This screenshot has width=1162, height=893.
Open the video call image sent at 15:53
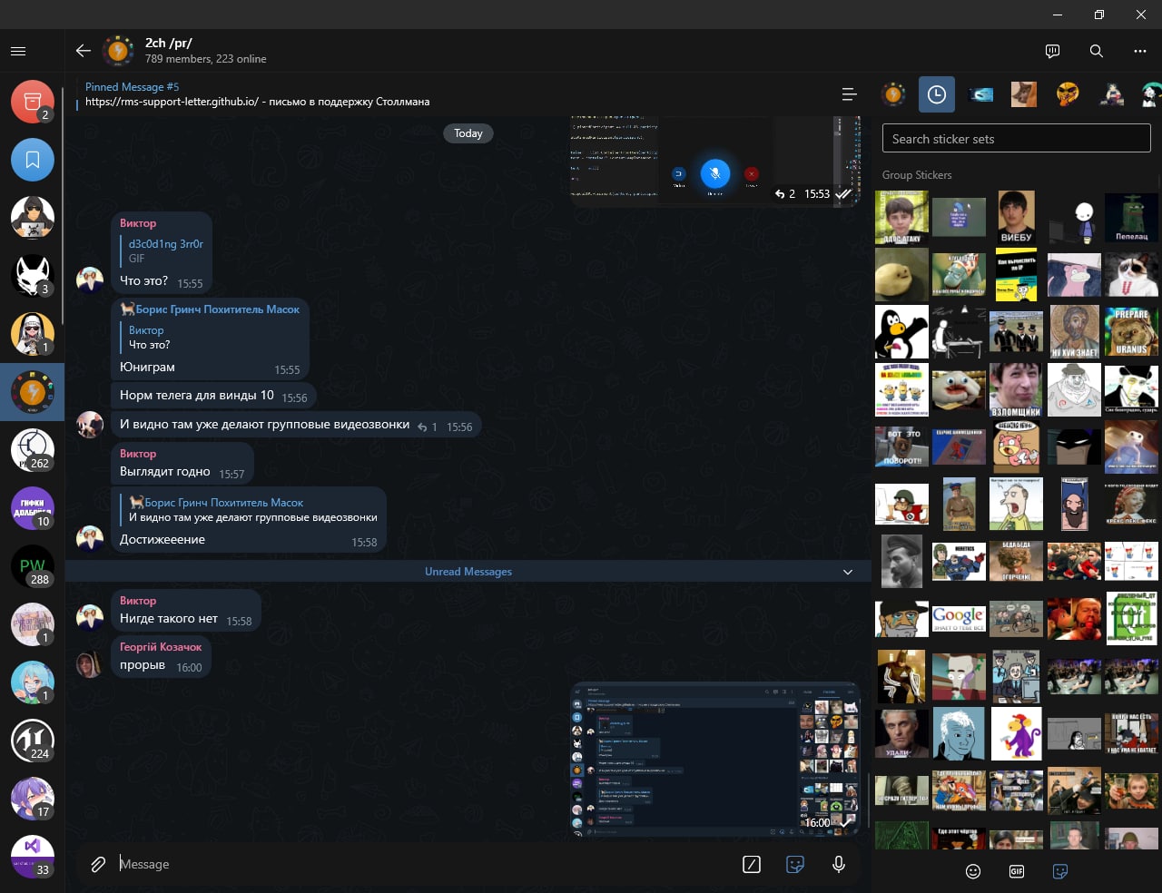point(714,160)
